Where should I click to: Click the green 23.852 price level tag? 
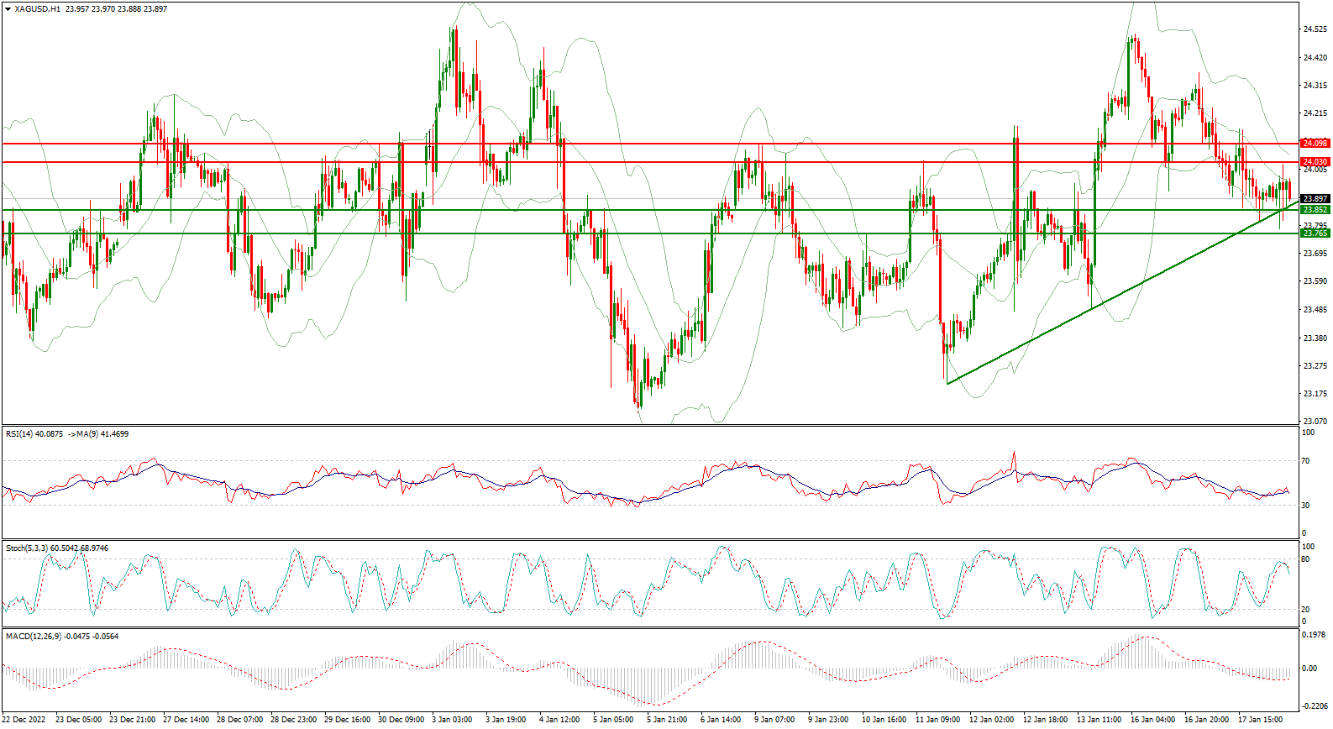click(1315, 210)
